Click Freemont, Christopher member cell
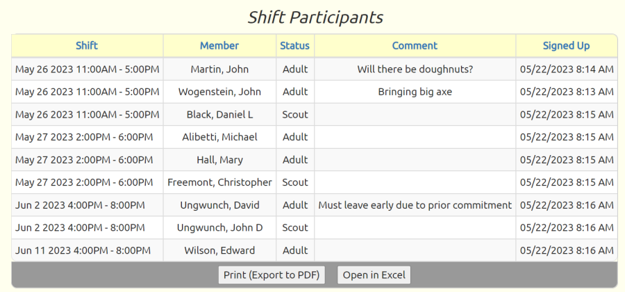The image size is (625, 292). [219, 182]
